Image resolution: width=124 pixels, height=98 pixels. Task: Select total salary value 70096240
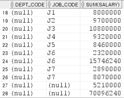[x=101, y=93]
